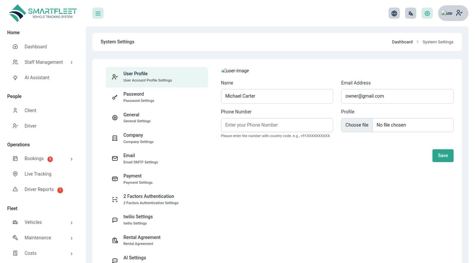
Task: Click the Rental Agreement clipboard icon
Action: tap(115, 240)
